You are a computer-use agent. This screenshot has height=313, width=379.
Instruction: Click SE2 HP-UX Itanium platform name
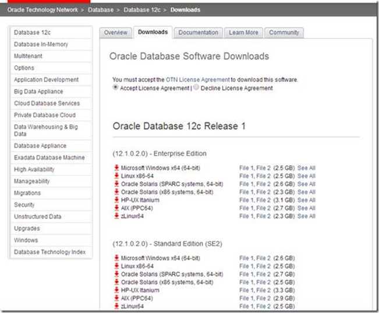tap(140, 290)
